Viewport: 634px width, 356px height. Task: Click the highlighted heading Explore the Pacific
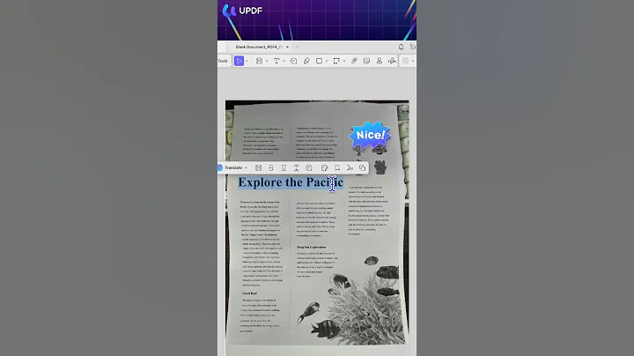291,182
